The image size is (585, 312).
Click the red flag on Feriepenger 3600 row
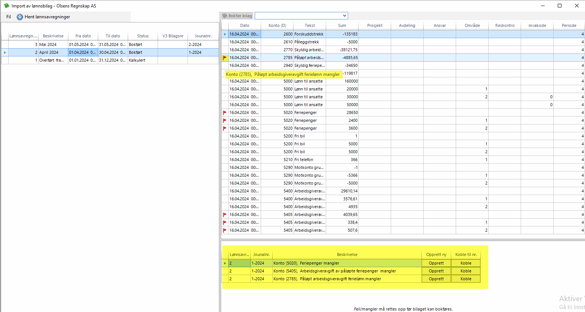pos(225,128)
